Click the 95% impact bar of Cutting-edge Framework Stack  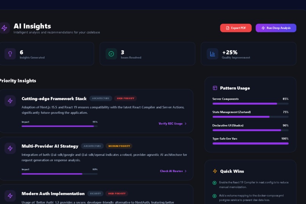(60, 126)
